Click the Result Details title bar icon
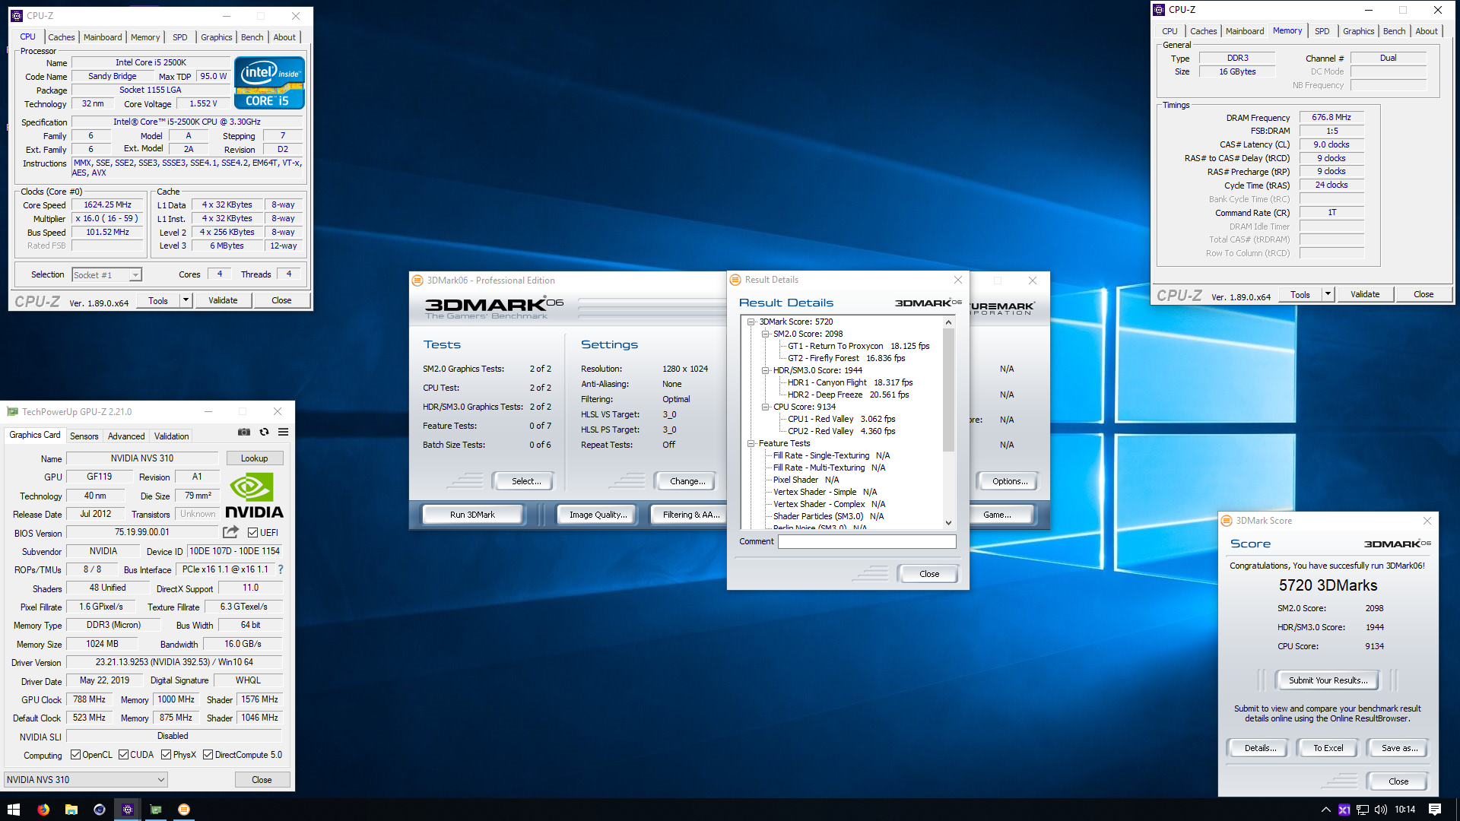Viewport: 1460px width, 821px height. coord(735,280)
